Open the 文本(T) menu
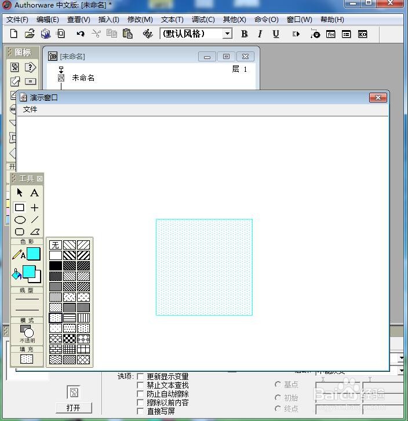This screenshot has height=421, width=408. 172,20
